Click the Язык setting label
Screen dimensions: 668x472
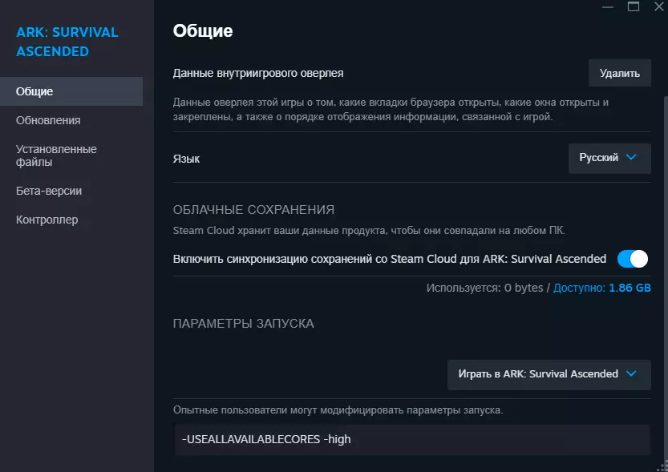tap(186, 159)
